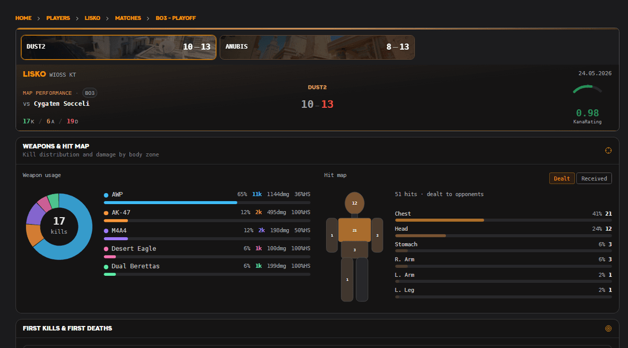Image resolution: width=628 pixels, height=348 pixels.
Task: Open the DUST2 map tab
Action: coord(118,47)
